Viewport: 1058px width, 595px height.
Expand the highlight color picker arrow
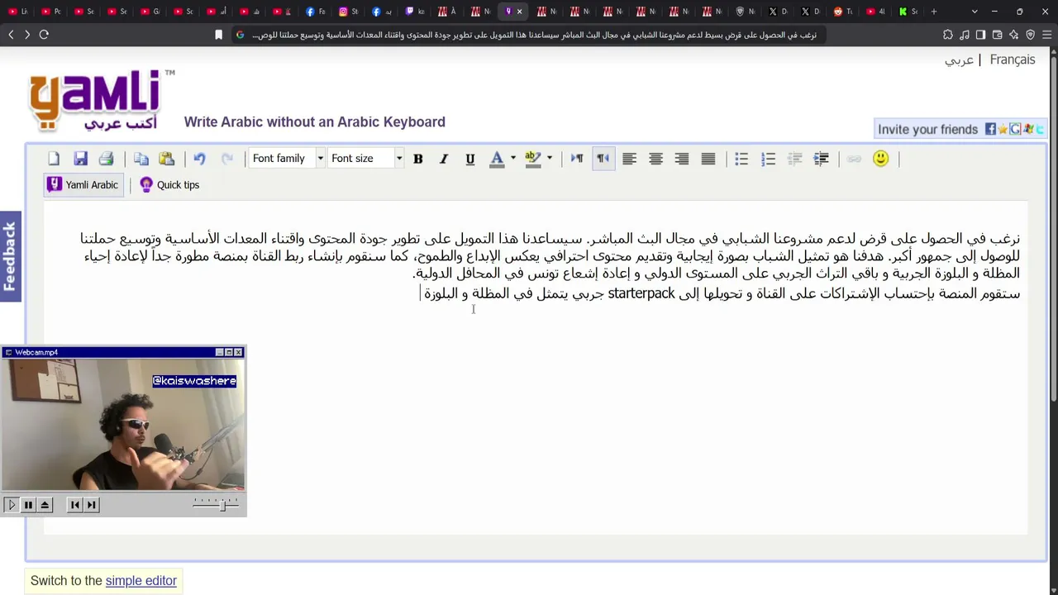click(x=549, y=159)
